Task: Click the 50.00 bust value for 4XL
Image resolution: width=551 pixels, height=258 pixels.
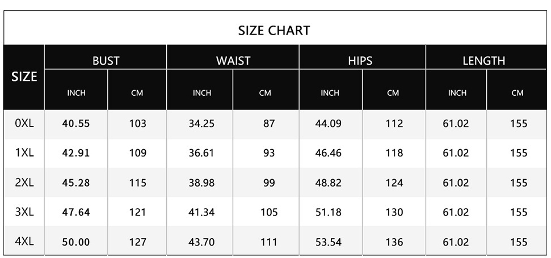Action: (x=76, y=242)
